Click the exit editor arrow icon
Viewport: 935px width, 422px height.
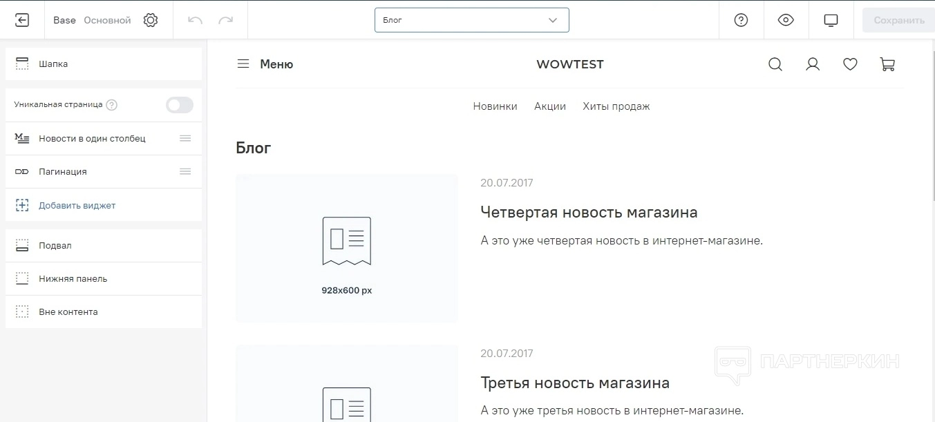coord(22,20)
